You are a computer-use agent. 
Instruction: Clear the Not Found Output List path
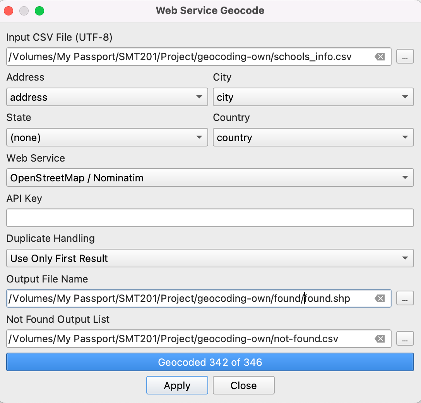pyautogui.click(x=380, y=339)
